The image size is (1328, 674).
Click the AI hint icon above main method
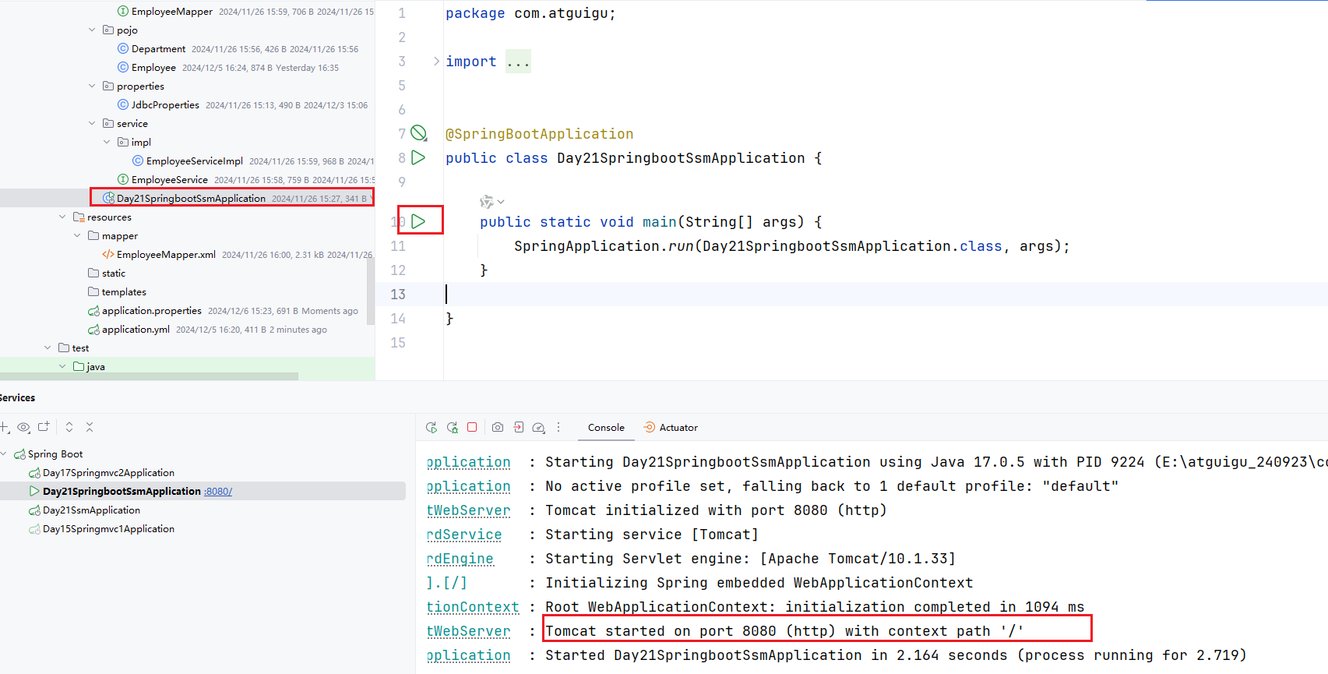[x=487, y=202]
